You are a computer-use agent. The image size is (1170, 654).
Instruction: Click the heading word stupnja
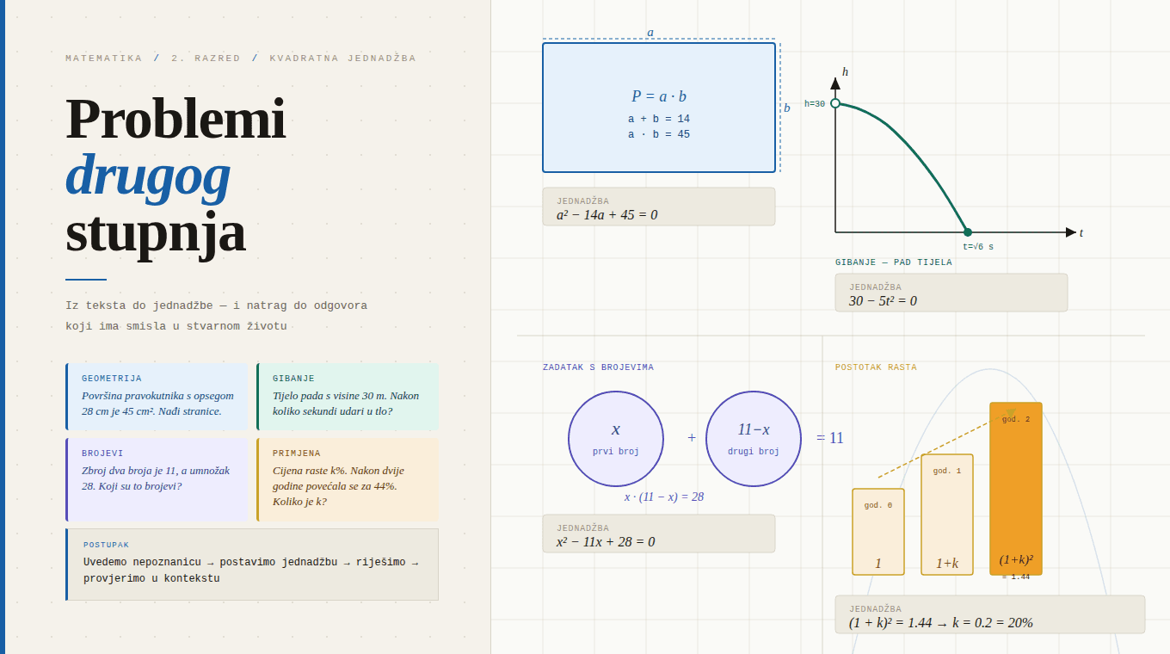[x=156, y=232]
